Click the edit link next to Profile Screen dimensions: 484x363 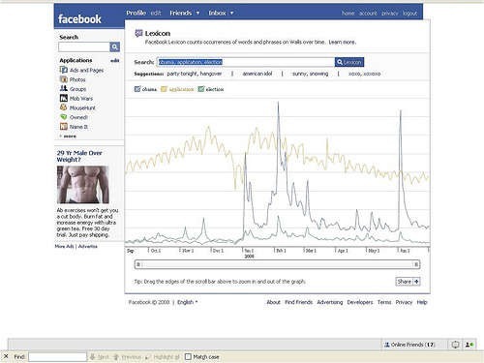tap(156, 14)
